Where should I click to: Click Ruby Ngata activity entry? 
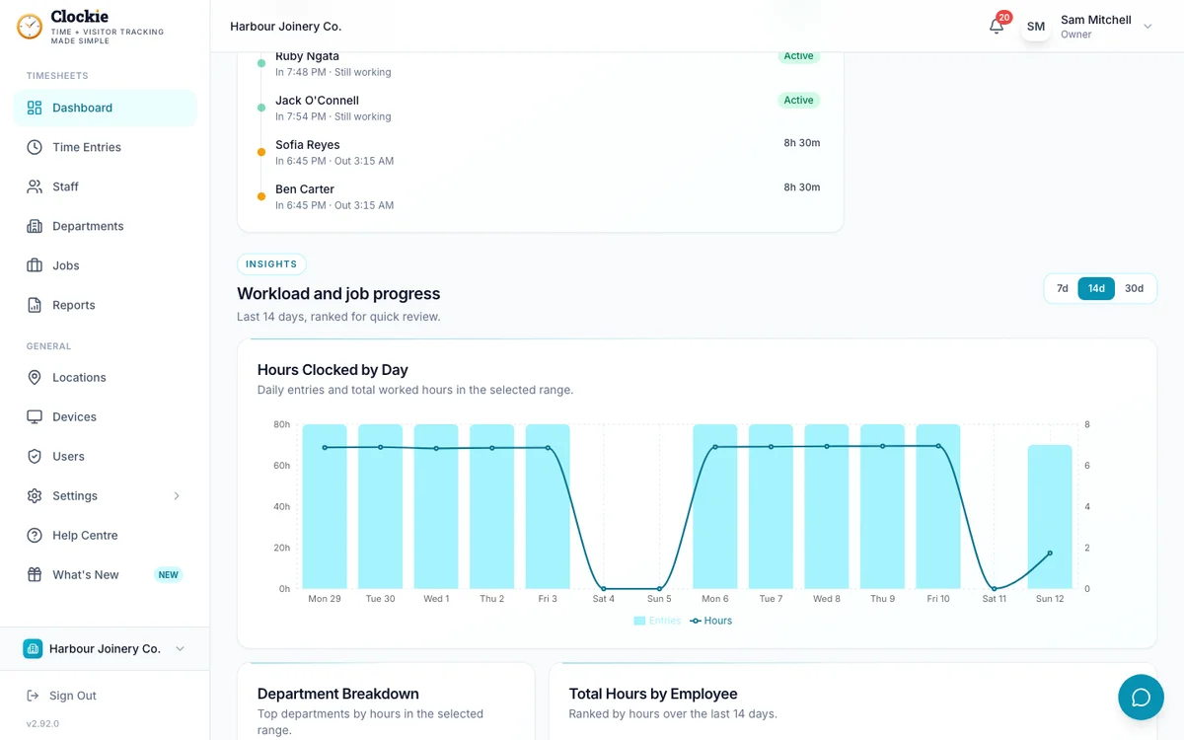pos(540,63)
